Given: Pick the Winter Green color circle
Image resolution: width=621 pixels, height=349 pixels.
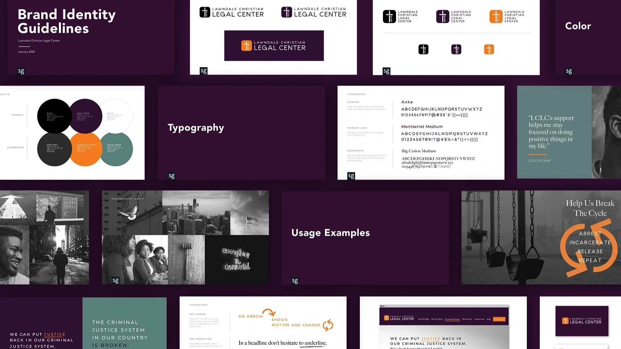Looking at the screenshot, I should (116, 149).
